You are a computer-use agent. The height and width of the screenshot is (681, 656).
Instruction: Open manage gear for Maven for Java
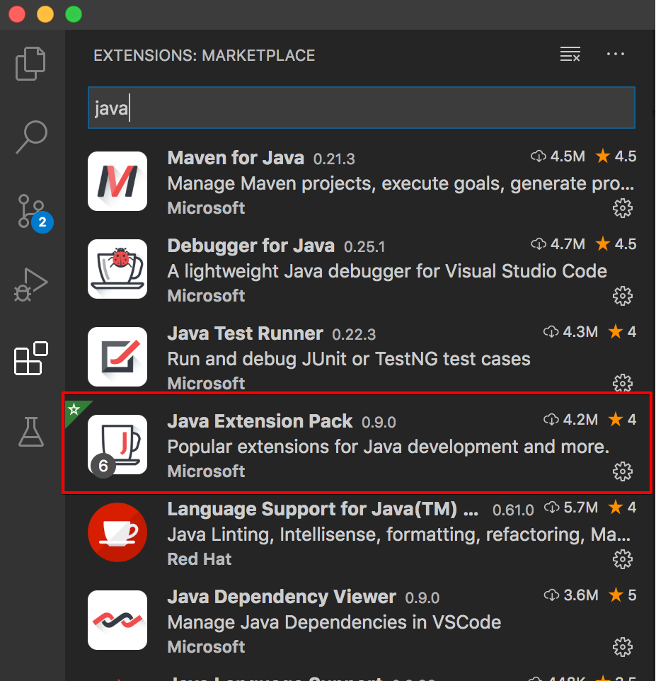point(623,208)
